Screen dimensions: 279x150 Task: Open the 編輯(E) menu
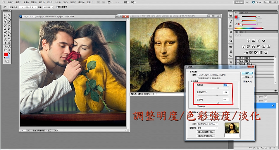[18, 2]
